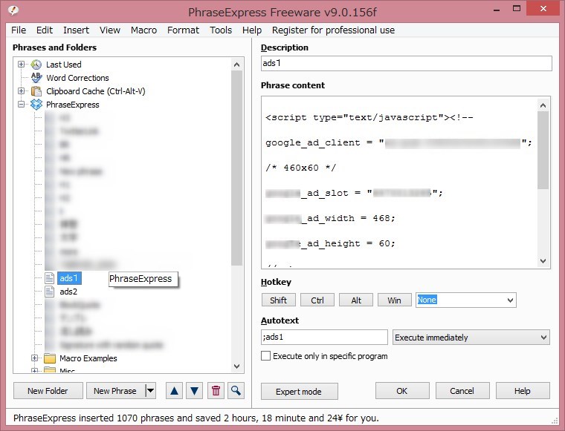
Task: Click phrase content scroll down arrow
Action: (543, 261)
